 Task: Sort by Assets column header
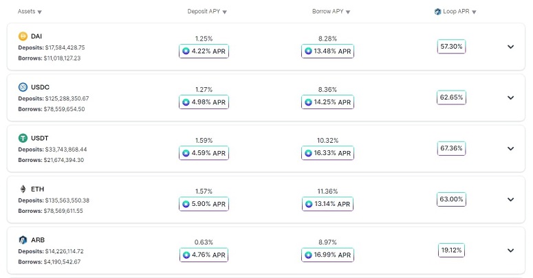pyautogui.click(x=30, y=12)
